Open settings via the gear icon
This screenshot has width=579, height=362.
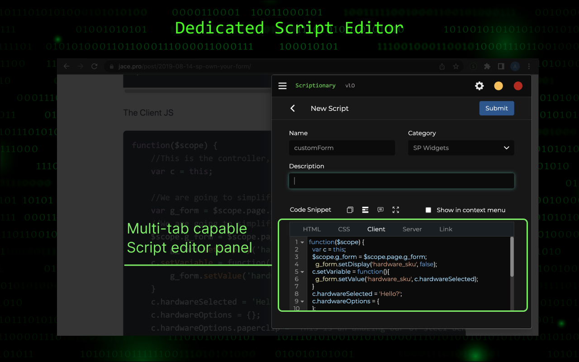[479, 86]
